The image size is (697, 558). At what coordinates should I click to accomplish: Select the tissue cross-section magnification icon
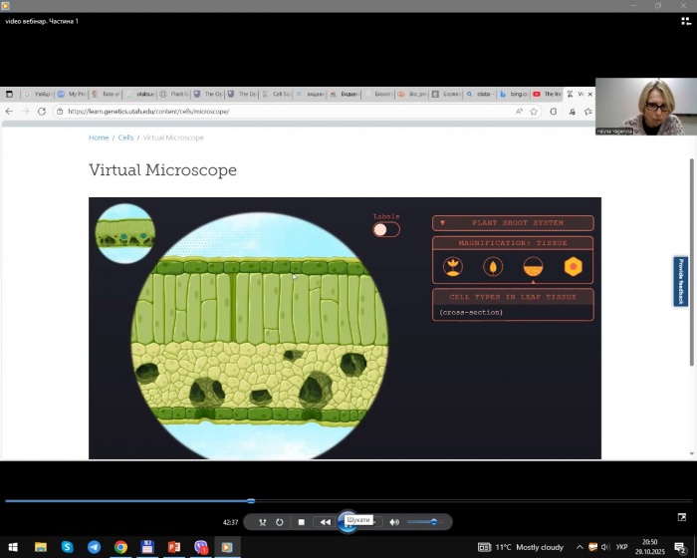tap(533, 266)
